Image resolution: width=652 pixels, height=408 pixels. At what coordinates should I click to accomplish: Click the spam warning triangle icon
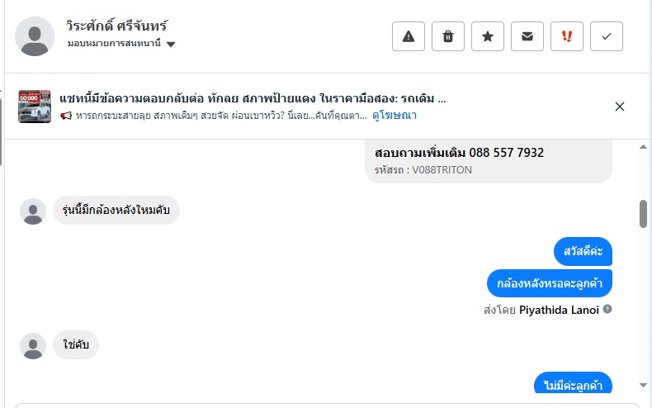(408, 36)
